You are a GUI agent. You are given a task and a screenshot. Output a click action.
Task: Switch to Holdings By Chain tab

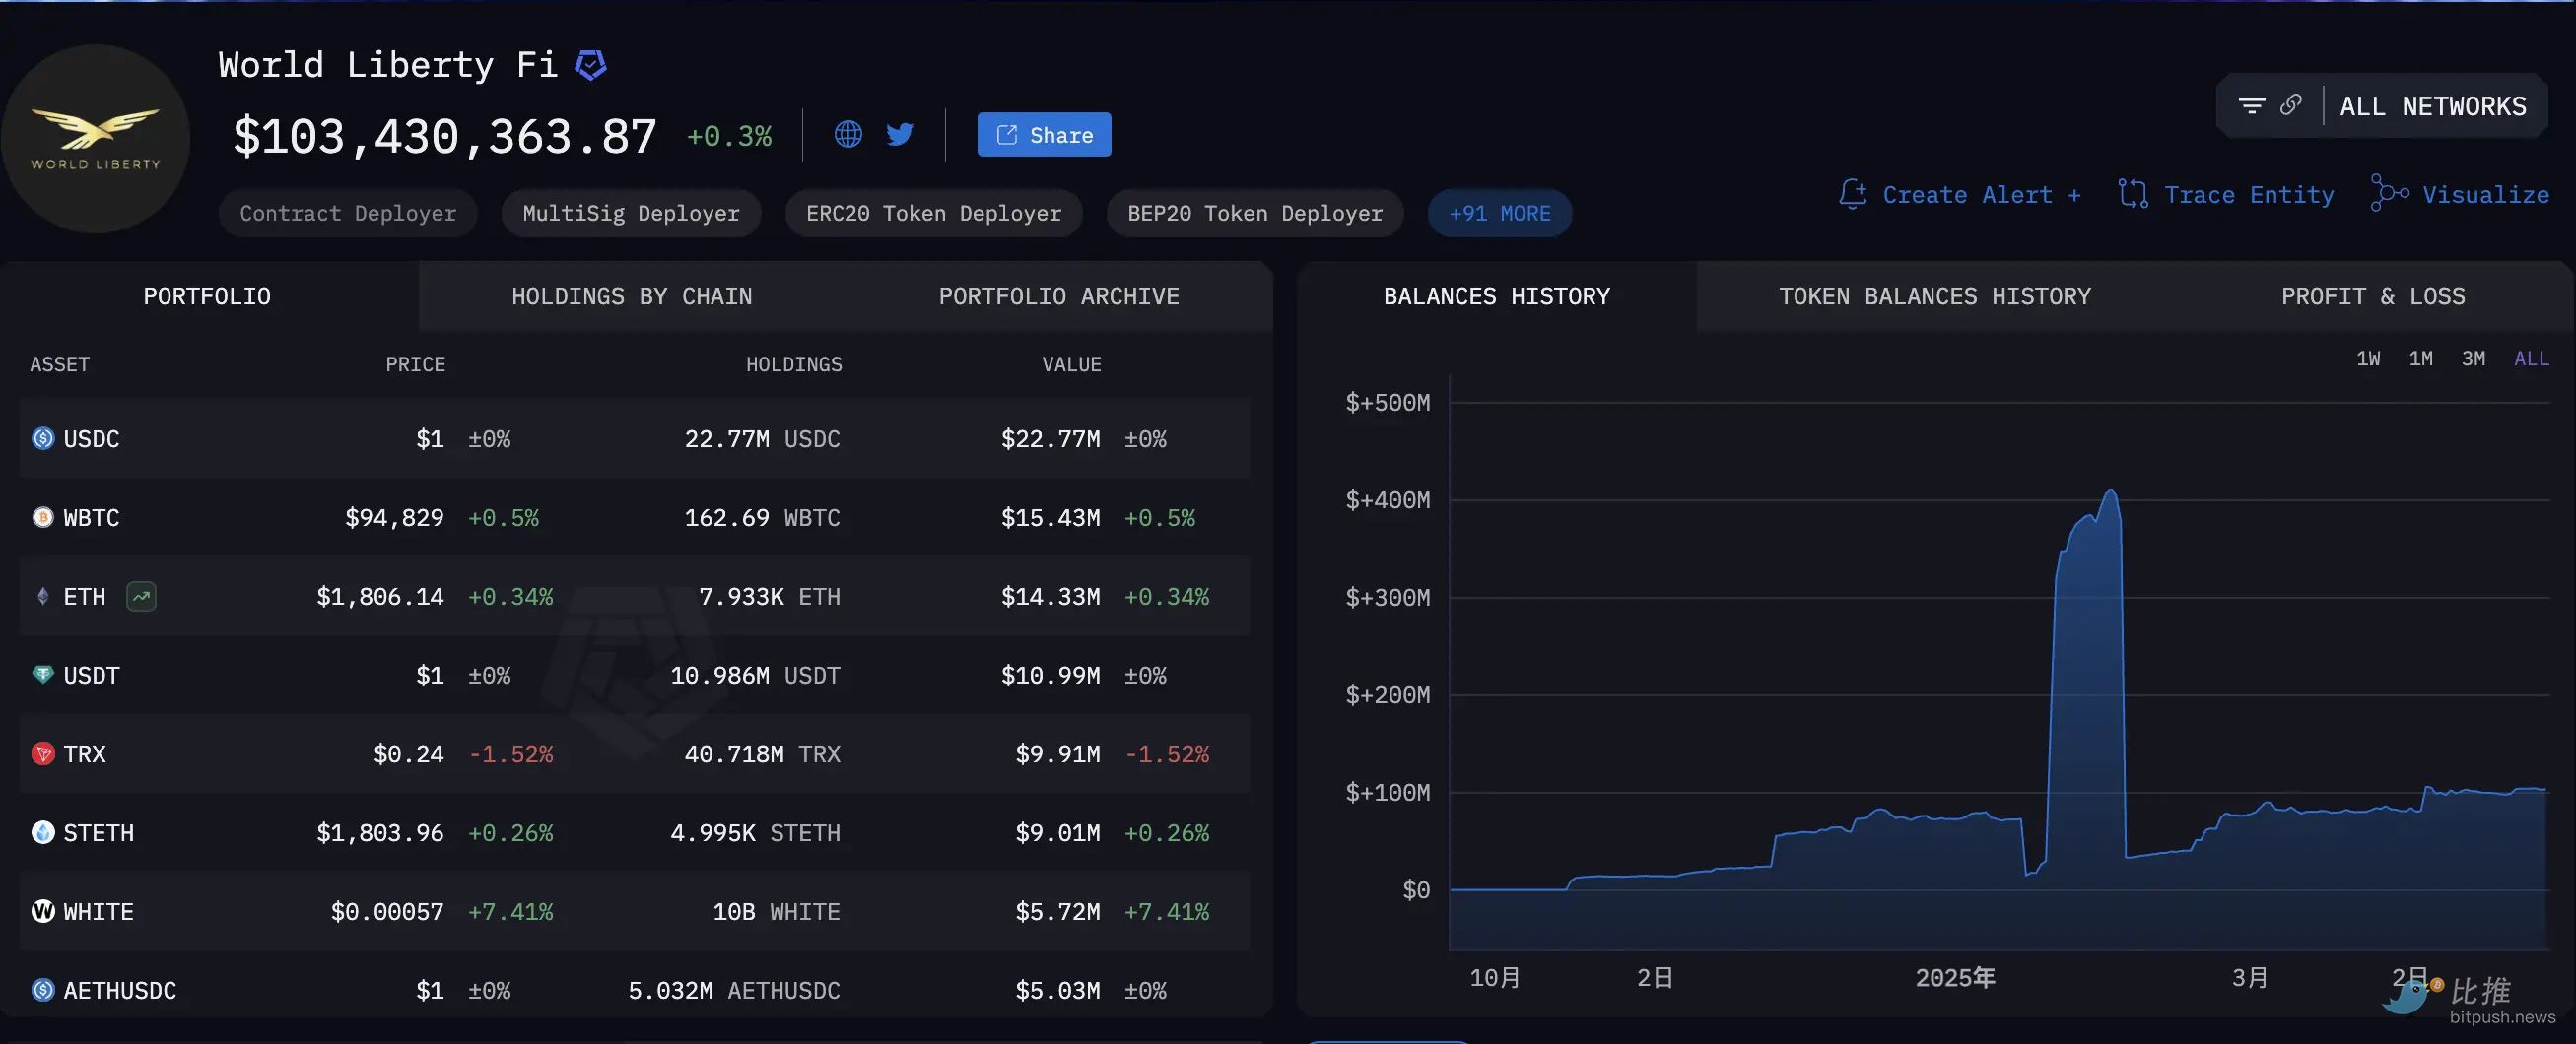[x=631, y=296]
